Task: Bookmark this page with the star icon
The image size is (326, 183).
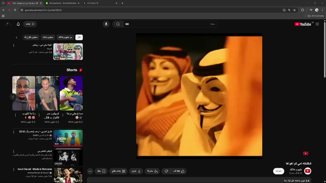Action: (294, 10)
